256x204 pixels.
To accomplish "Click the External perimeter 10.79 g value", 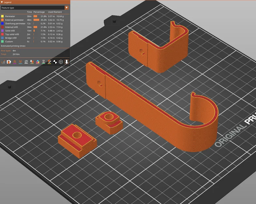I will point(60,20).
